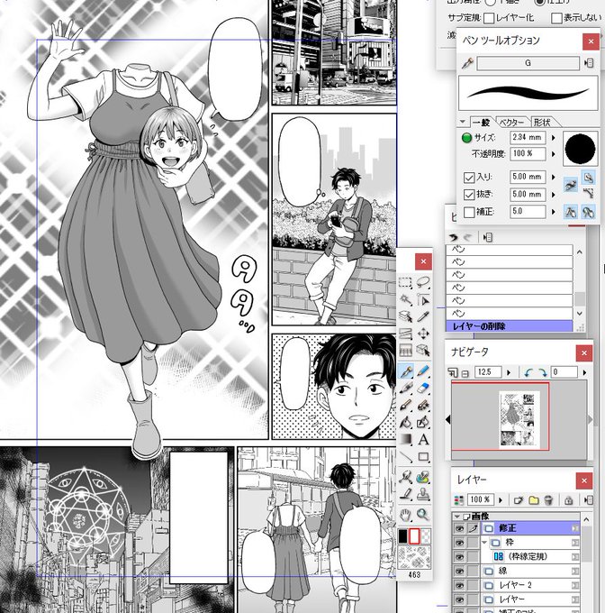Select the (枠線定規) layer
Screen dimensions: 605x613
530,556
